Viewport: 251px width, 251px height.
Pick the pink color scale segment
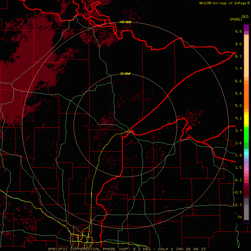[246, 169]
